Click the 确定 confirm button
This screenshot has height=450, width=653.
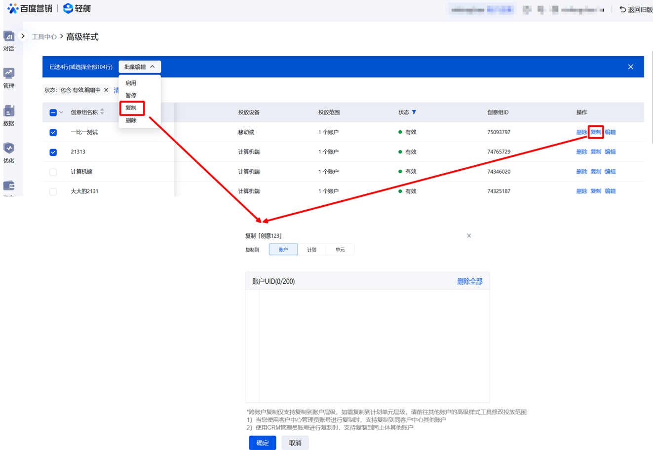[262, 443]
